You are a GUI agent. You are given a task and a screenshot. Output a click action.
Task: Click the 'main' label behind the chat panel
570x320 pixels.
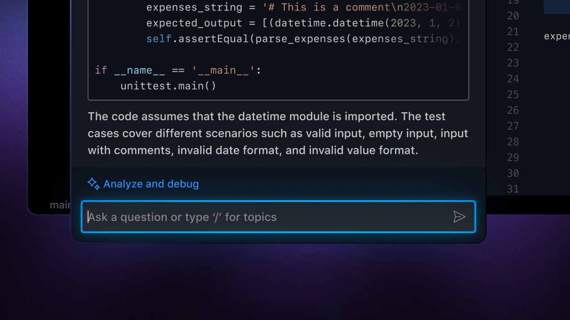point(60,205)
